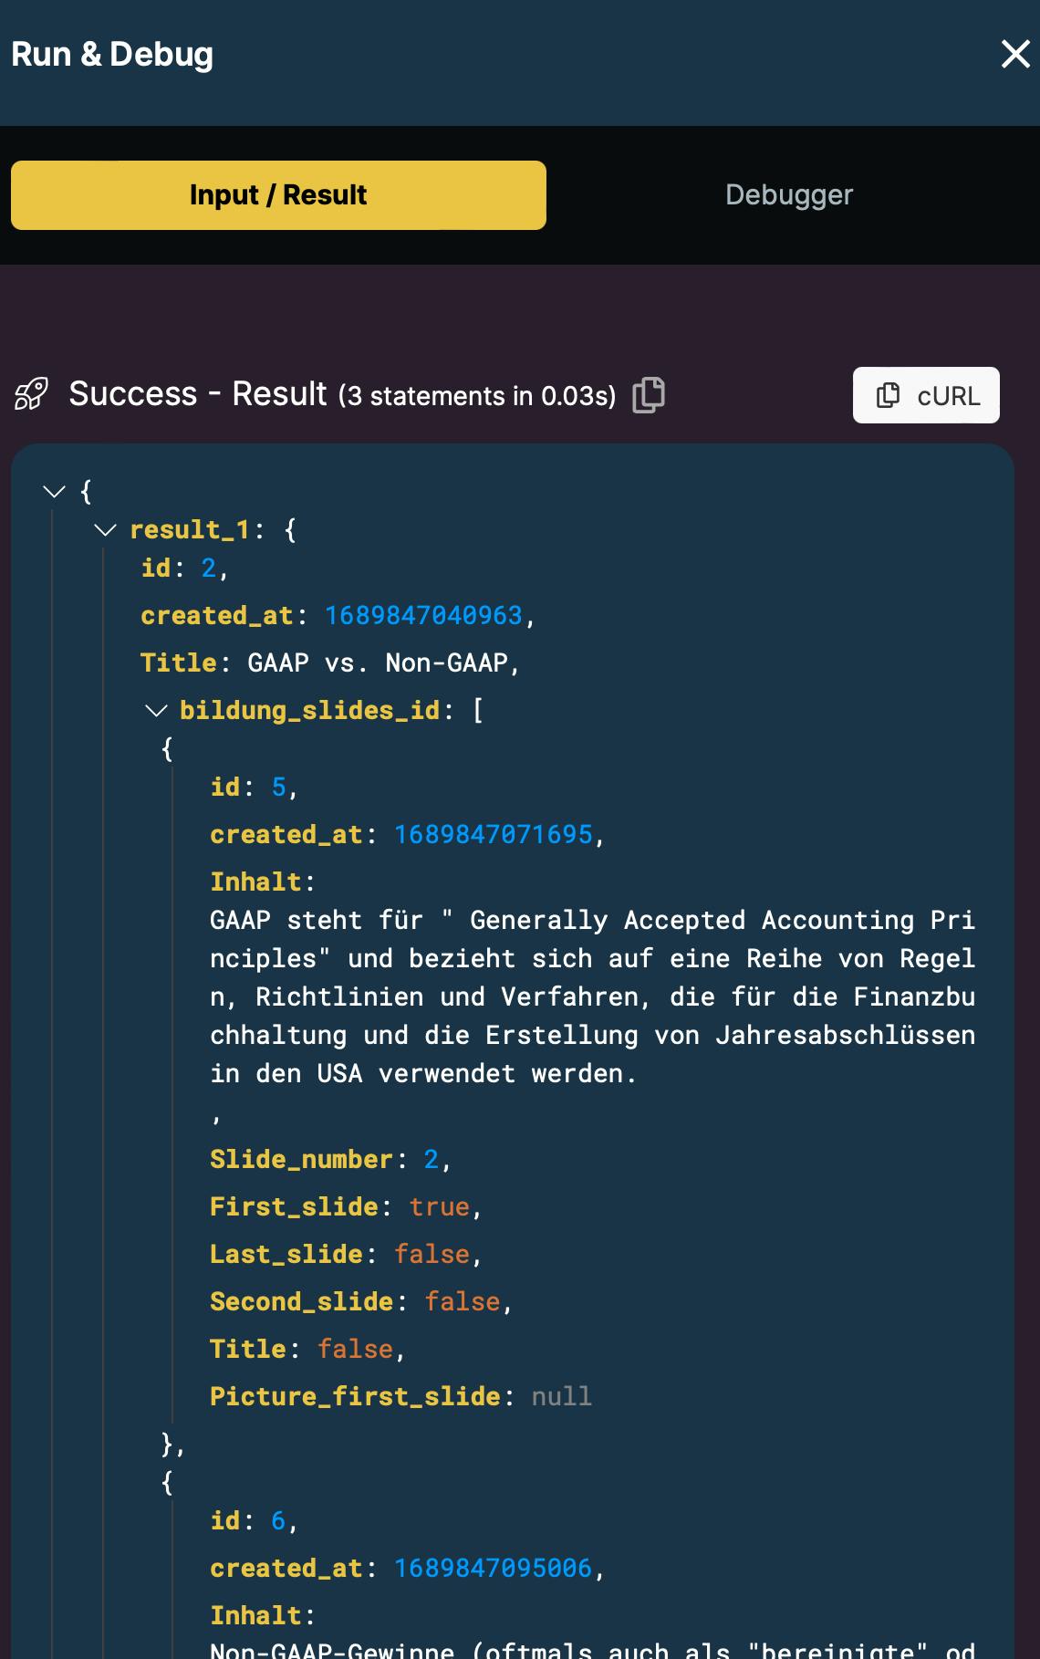Viewport: 1040px width, 1659px height.
Task: Collapse the result_1 object
Action: (106, 530)
